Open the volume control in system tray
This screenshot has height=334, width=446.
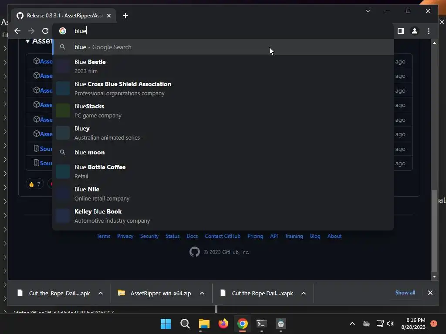click(x=390, y=324)
